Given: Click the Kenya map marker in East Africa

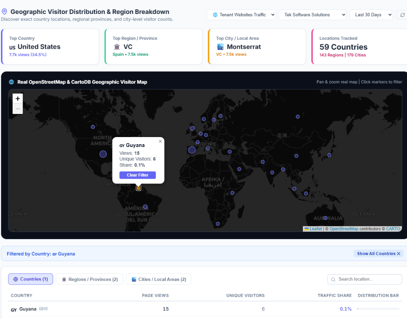Looking at the screenshot, I should point(233,193).
